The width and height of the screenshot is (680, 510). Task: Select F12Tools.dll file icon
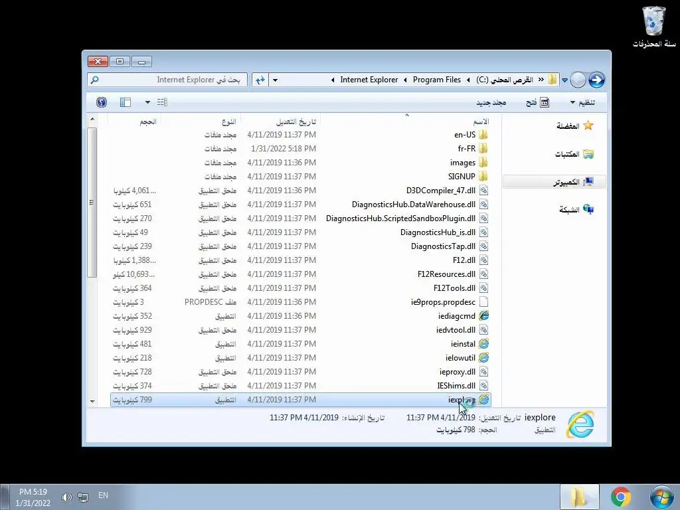(x=483, y=288)
